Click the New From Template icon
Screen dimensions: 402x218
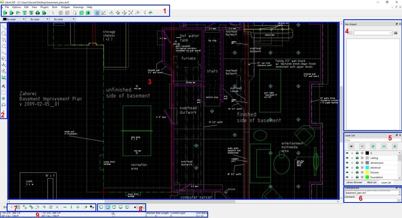coord(12,13)
